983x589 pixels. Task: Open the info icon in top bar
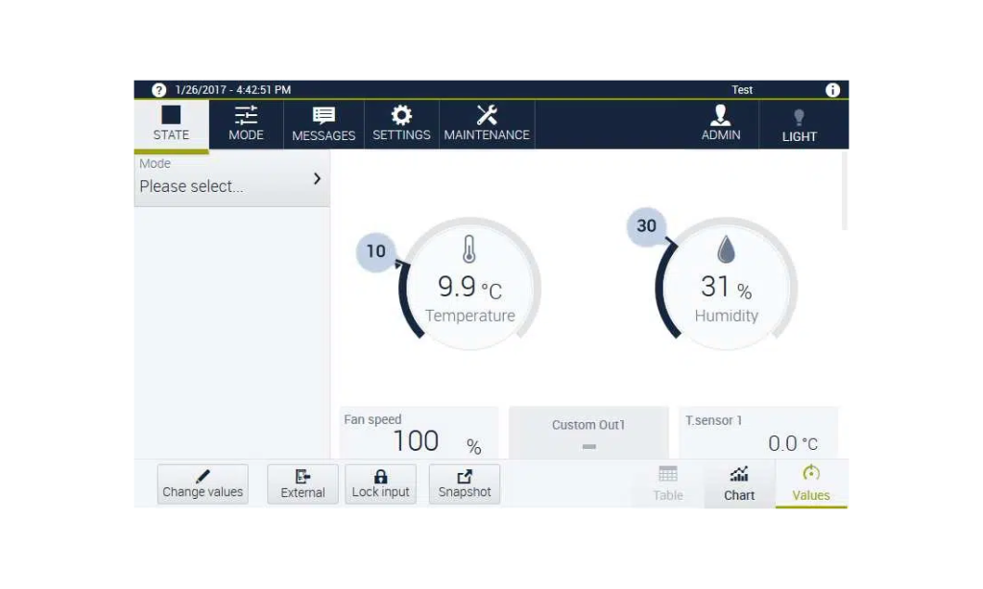pos(832,89)
